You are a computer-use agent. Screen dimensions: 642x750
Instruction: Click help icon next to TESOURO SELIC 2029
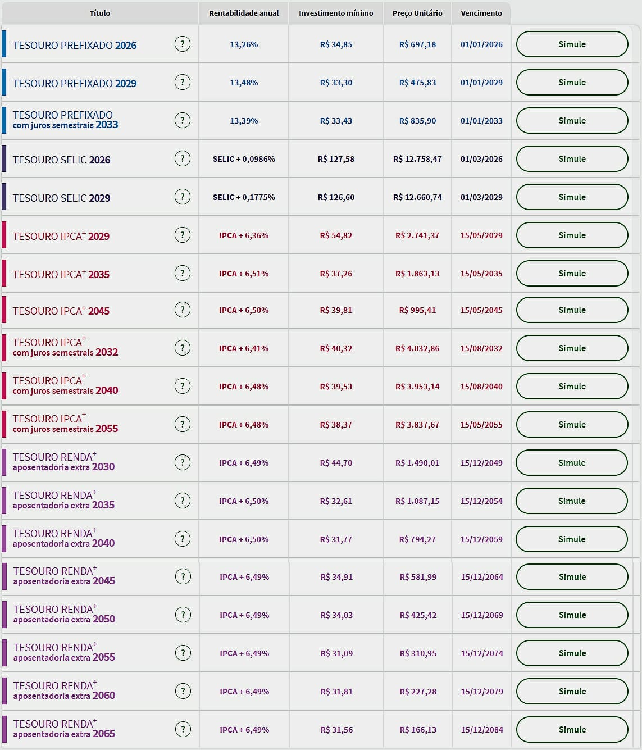click(183, 197)
